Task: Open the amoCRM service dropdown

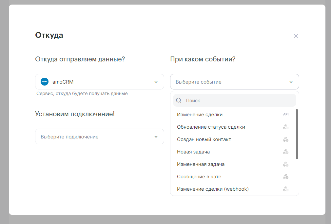Action: click(x=99, y=82)
